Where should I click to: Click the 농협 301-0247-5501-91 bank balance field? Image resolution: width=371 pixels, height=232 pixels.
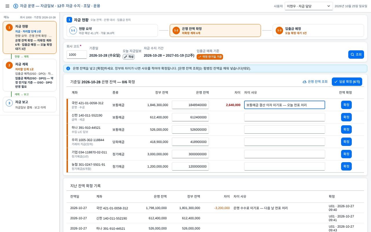click(x=190, y=166)
